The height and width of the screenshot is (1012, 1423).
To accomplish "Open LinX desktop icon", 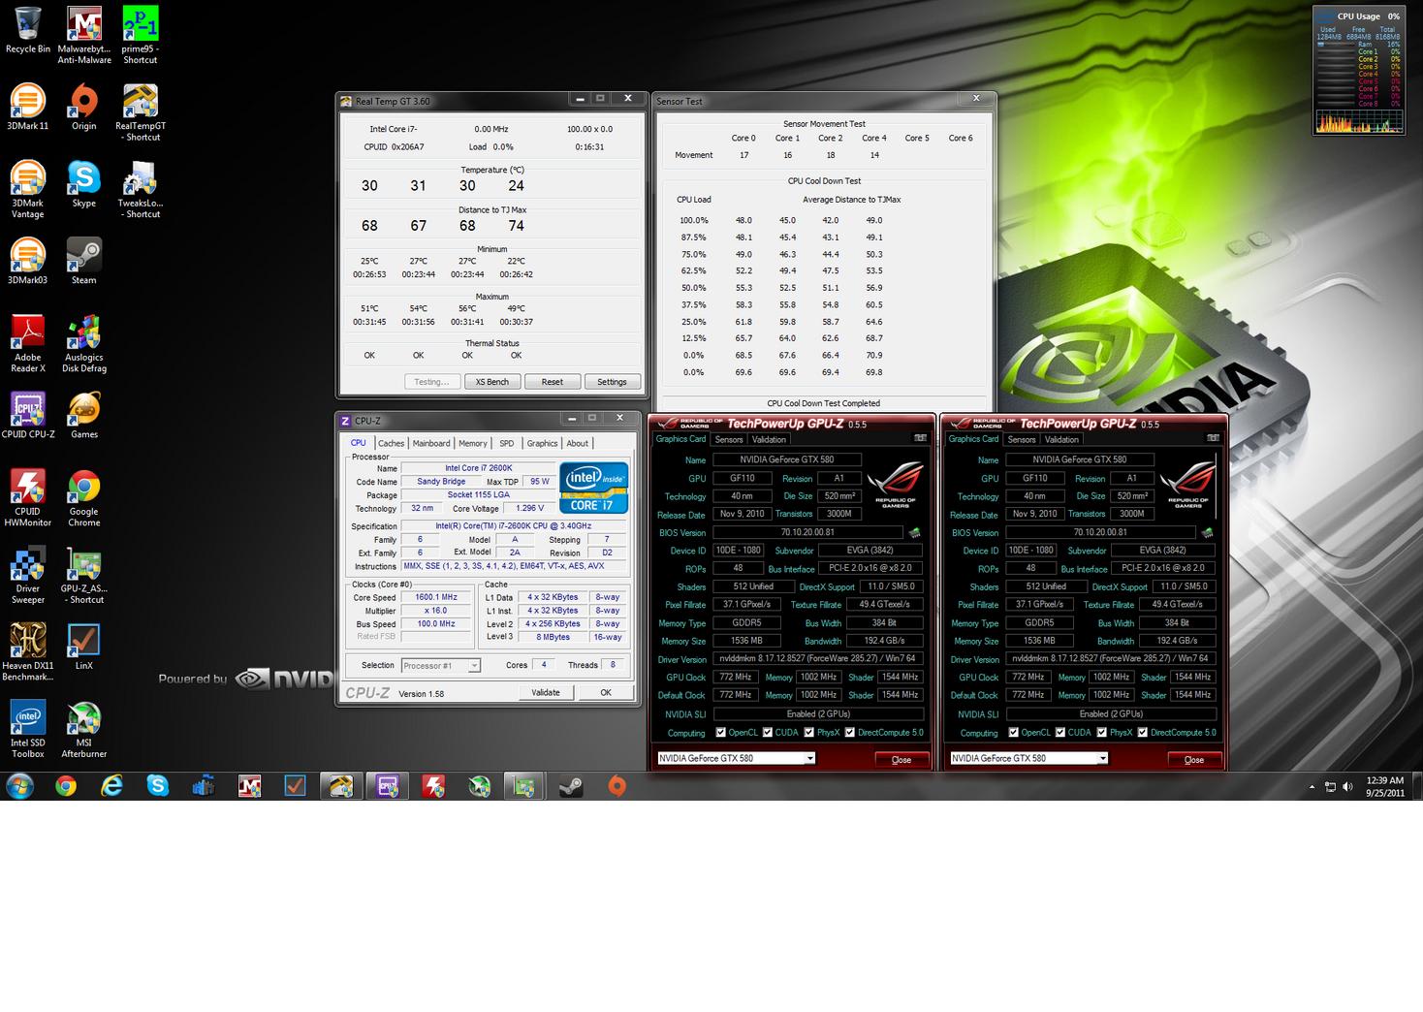I will point(84,647).
